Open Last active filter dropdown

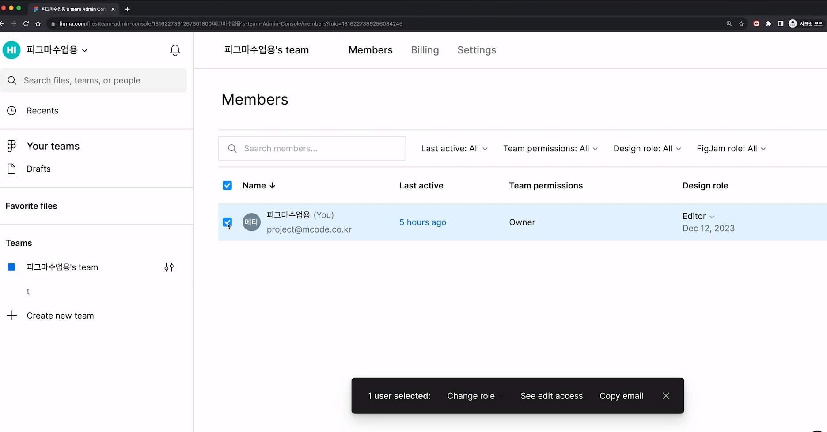tap(454, 149)
